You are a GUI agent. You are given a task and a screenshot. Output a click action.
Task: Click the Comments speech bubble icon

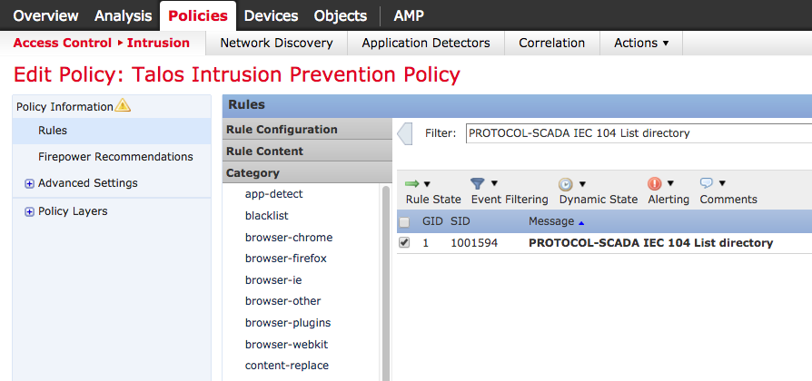[707, 183]
